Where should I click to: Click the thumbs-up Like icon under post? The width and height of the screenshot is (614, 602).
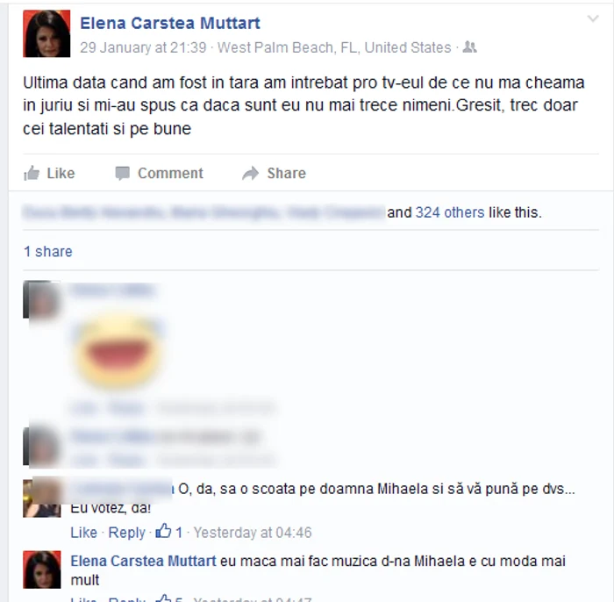click(x=32, y=173)
